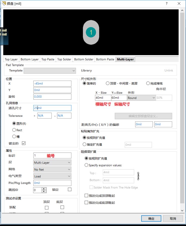Click the Y position field
The image size is (186, 226).
pyautogui.click(x=52, y=90)
